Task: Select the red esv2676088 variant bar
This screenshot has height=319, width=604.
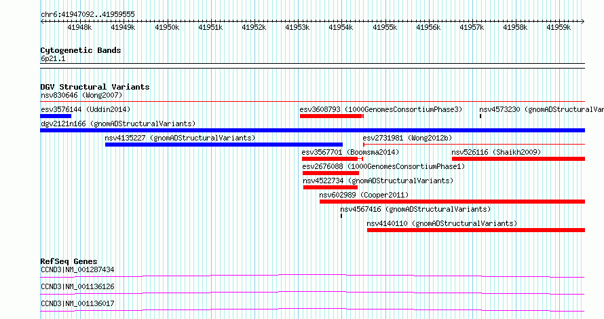Action: tap(331, 173)
